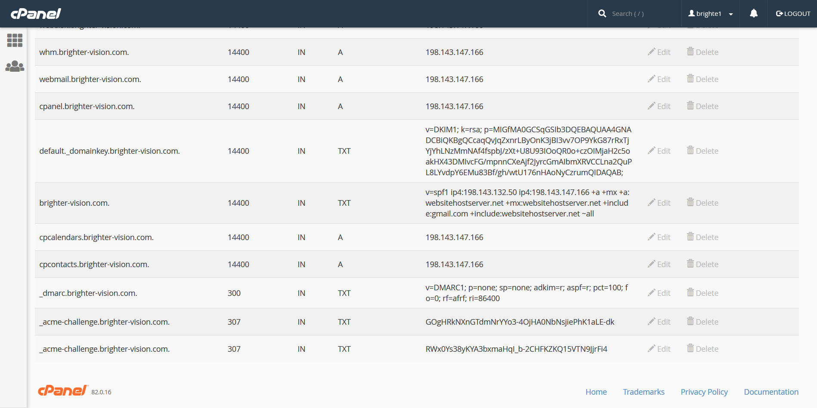The height and width of the screenshot is (408, 817).
Task: Open the Trademarks page
Action: coord(644,392)
